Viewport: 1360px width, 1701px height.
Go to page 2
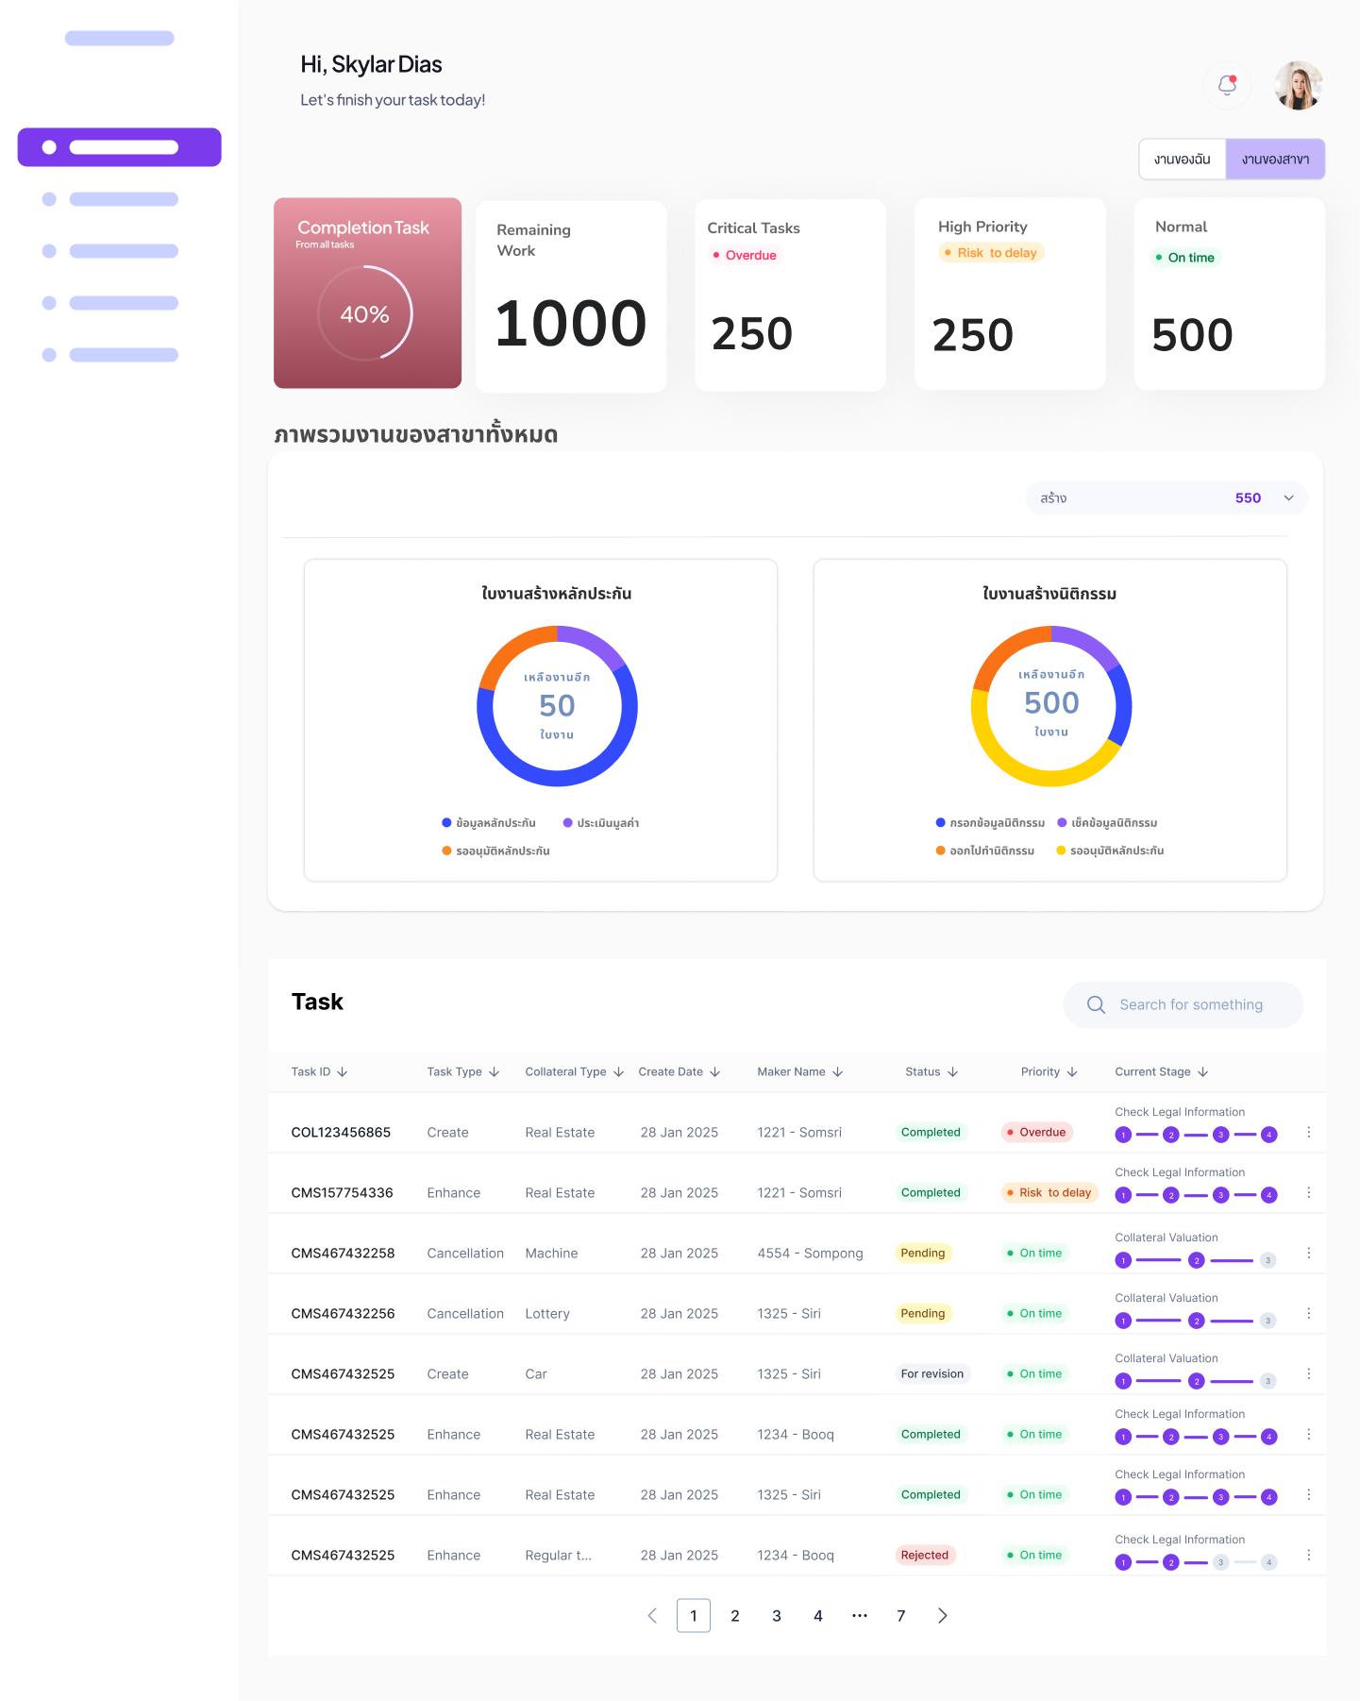(735, 1615)
